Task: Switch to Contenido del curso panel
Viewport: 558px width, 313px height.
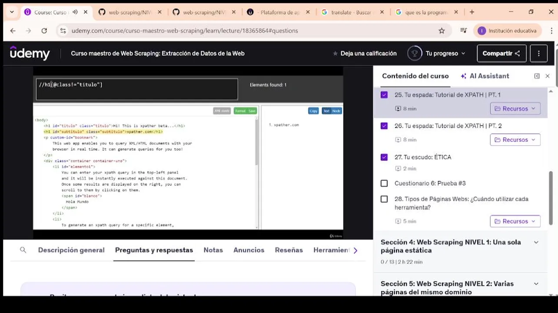Action: 415,76
